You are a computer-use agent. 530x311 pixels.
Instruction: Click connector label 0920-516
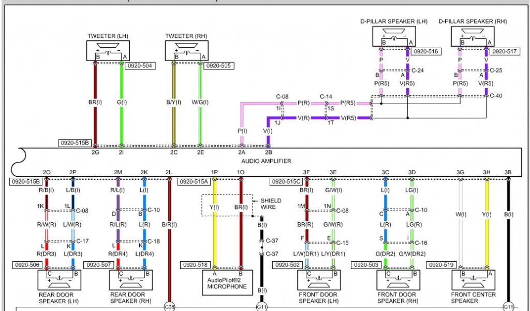tap(426, 51)
